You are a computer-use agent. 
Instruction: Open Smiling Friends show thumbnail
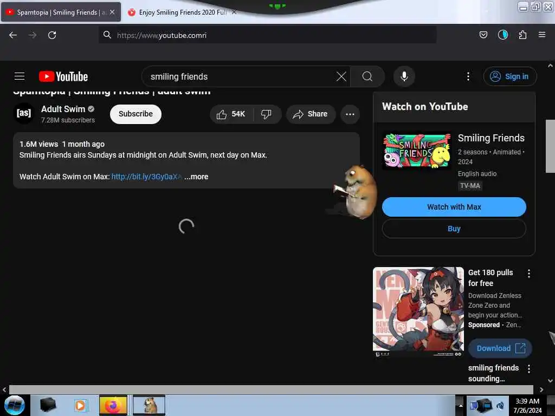point(417,151)
